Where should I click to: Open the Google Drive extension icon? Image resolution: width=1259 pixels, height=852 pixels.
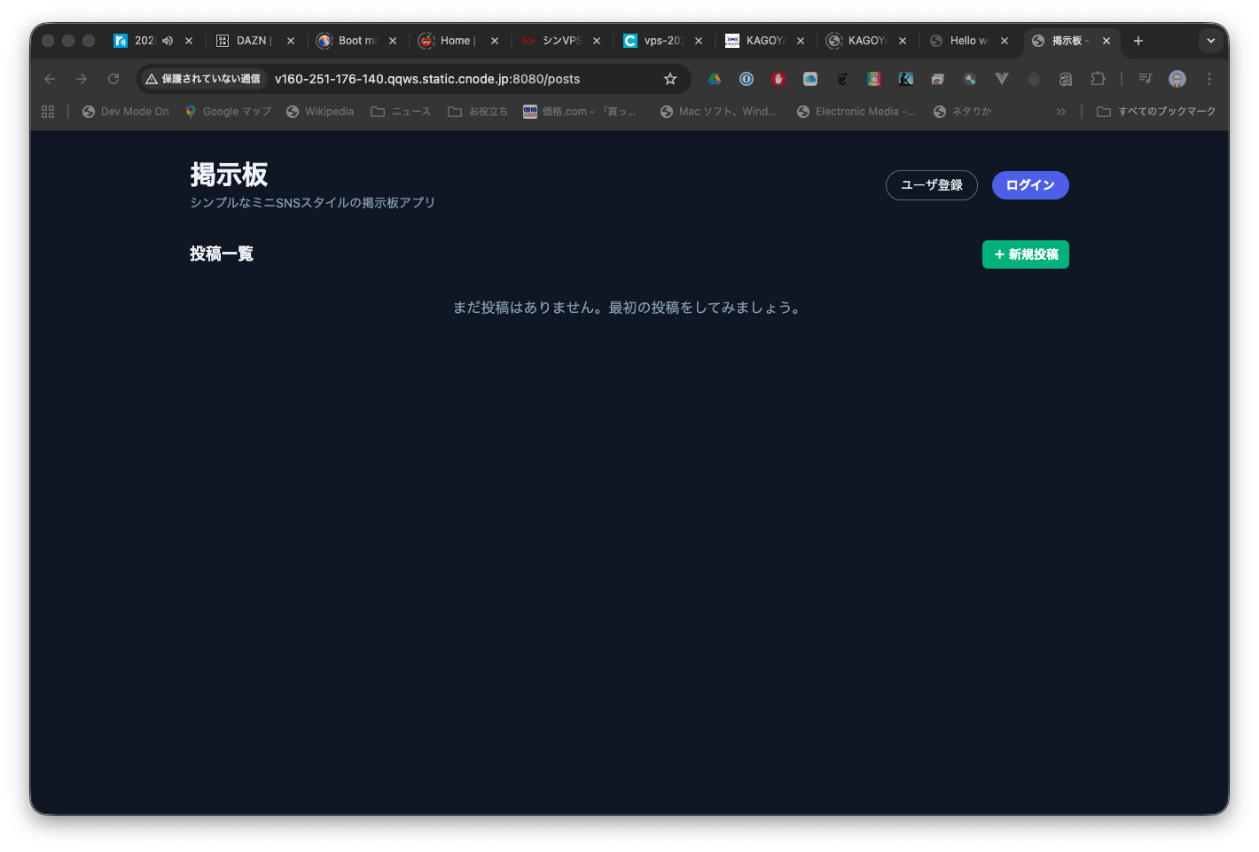(x=715, y=79)
